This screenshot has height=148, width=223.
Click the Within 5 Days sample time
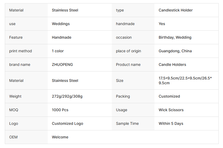[x=171, y=123]
